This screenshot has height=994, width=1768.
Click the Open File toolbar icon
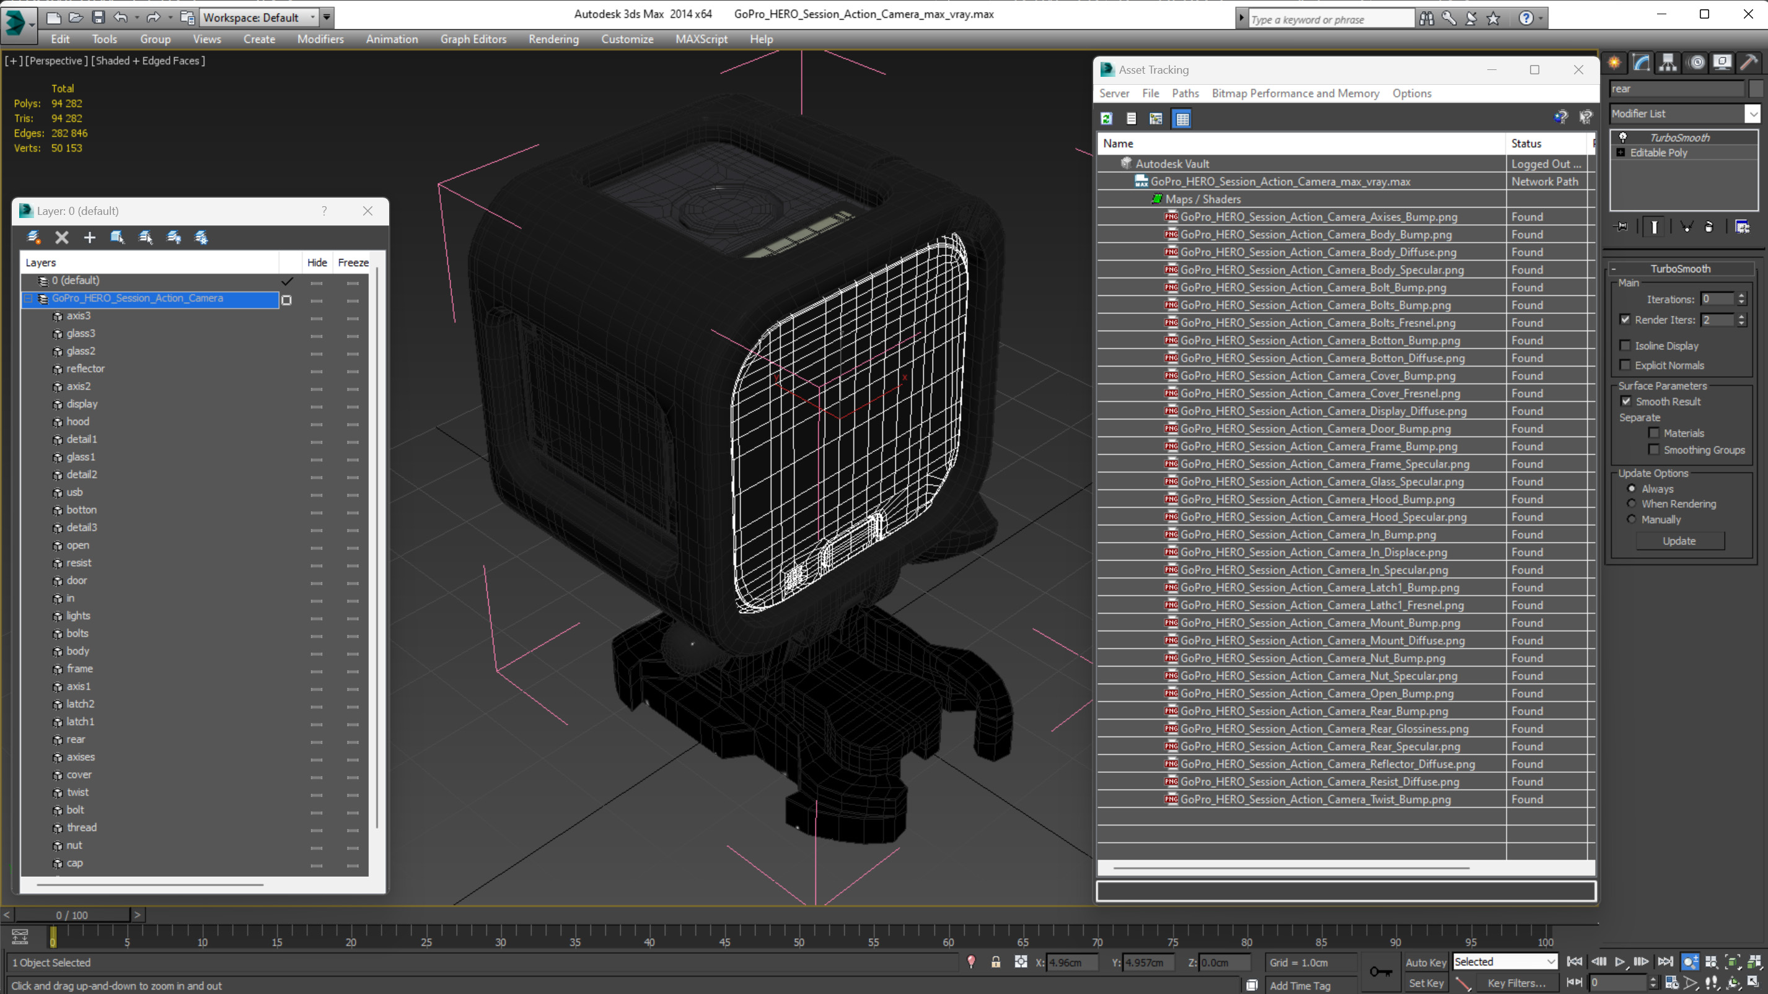pyautogui.click(x=76, y=17)
